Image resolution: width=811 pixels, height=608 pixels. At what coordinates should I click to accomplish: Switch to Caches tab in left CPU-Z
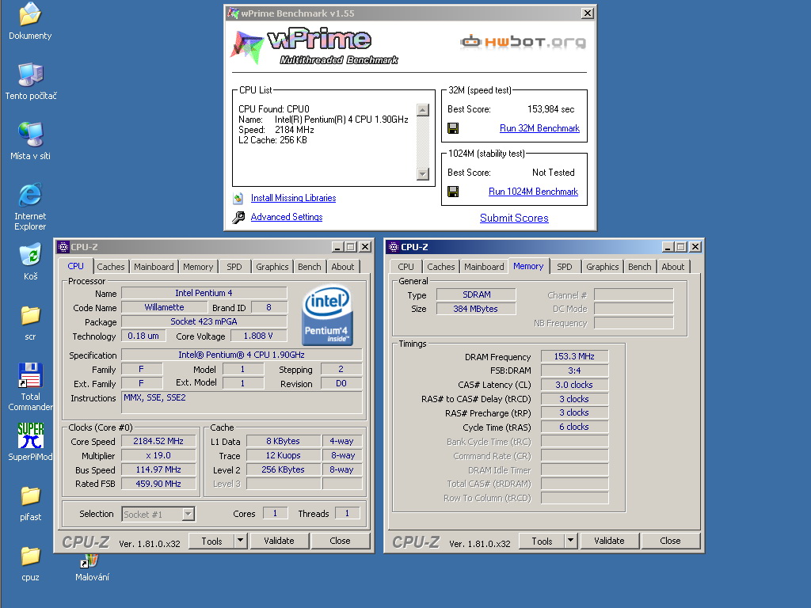pos(111,267)
